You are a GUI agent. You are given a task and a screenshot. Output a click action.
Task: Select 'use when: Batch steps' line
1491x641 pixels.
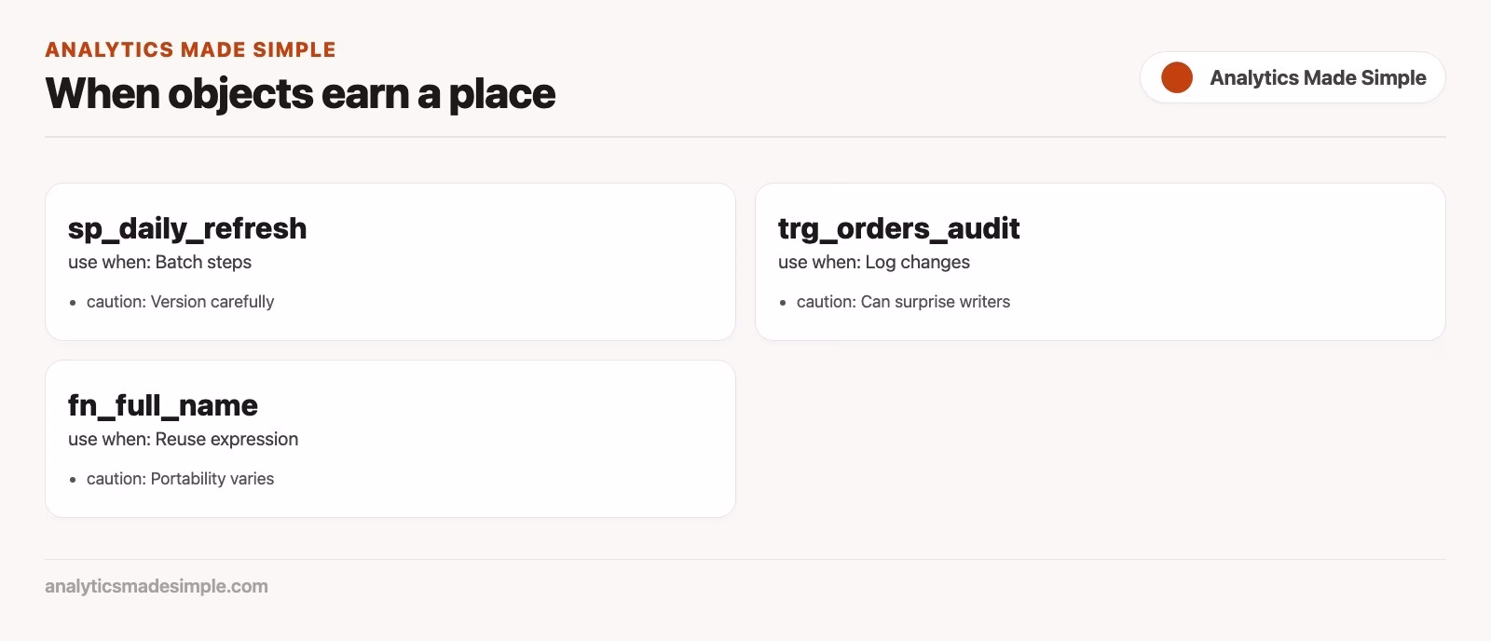tap(159, 262)
